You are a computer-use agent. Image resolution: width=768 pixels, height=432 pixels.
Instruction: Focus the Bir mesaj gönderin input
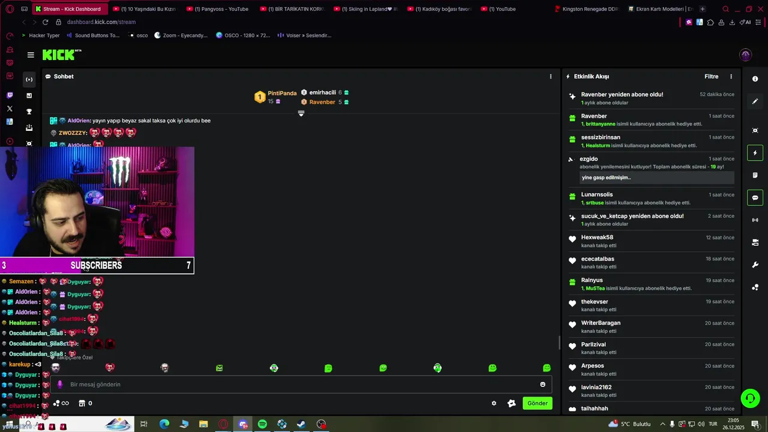point(300,385)
